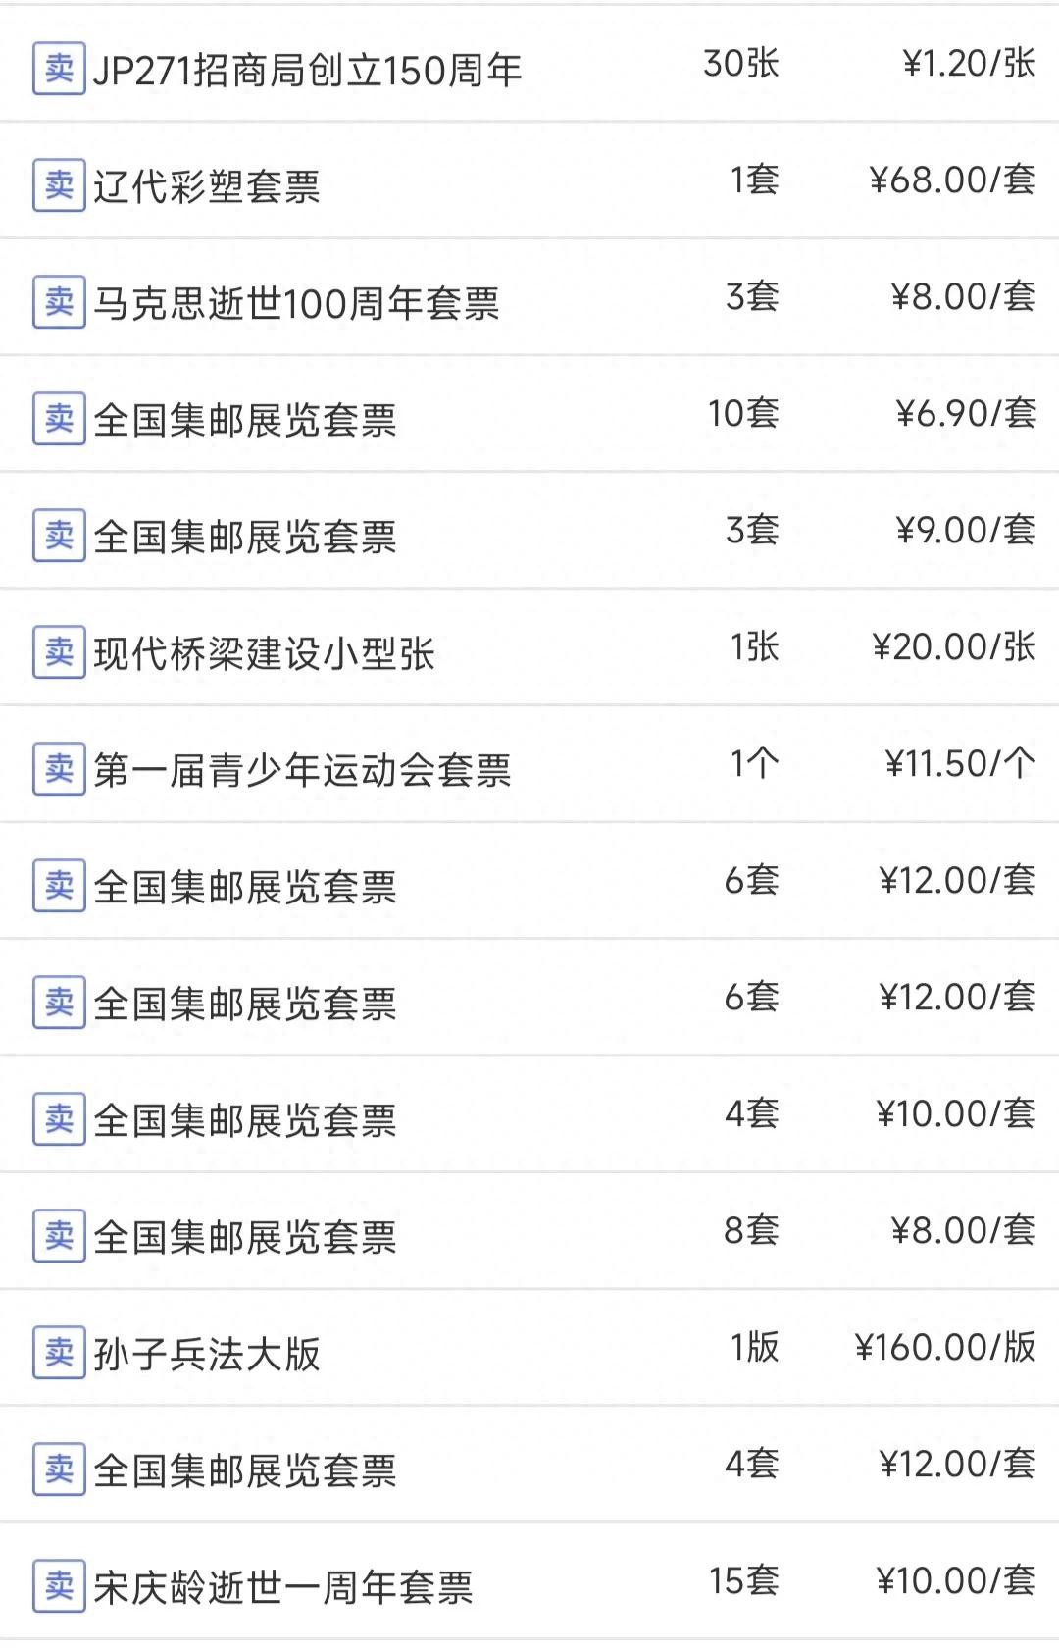Screen dimensions: 1059x1649
Task: Click the 卖 icon on the ¥6.90/套 listing
Action: click(59, 419)
